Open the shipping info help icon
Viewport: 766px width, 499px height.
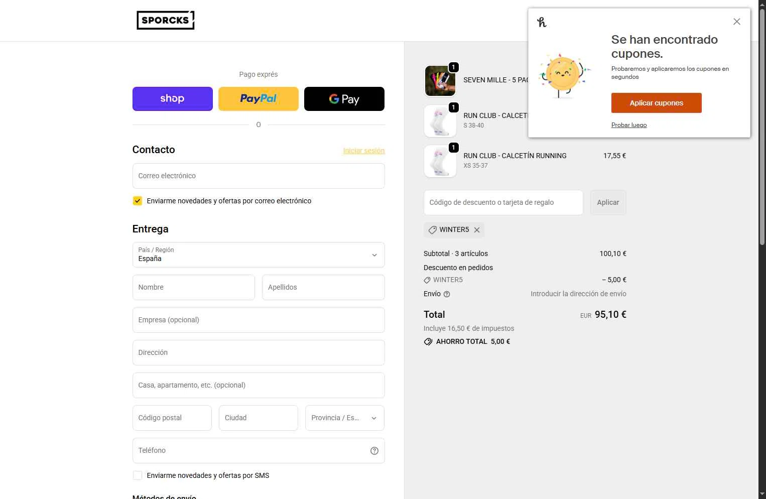[447, 294]
